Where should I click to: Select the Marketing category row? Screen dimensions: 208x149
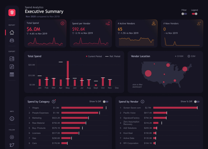click(68, 118)
